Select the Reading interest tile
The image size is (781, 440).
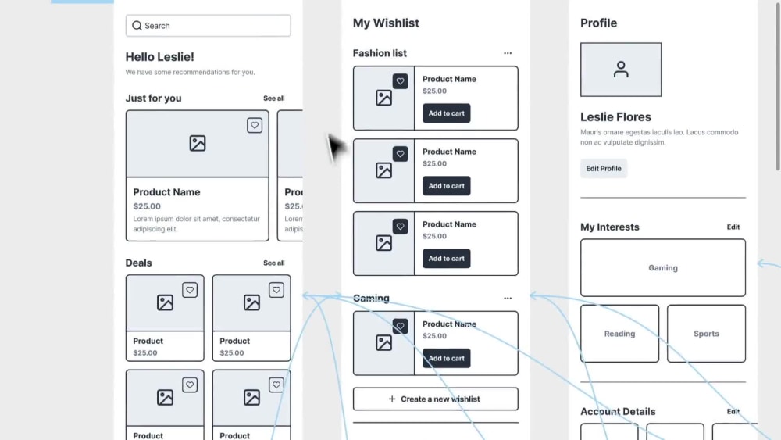pyautogui.click(x=619, y=334)
